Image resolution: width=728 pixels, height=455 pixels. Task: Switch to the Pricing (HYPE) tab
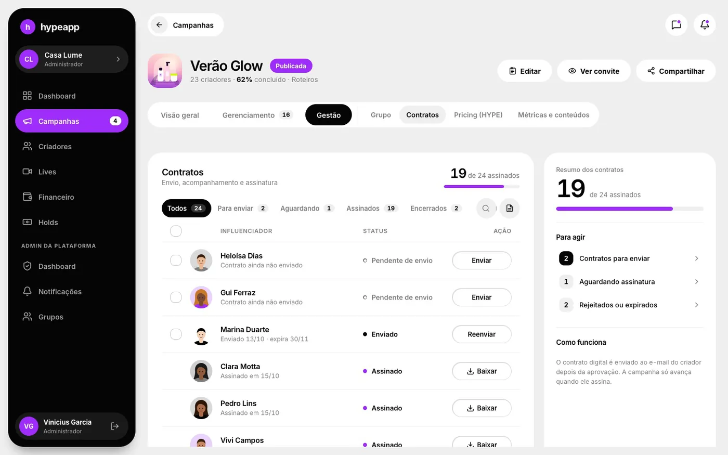tap(478, 115)
